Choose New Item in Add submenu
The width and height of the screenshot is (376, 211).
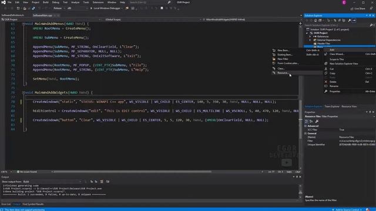[x=297, y=50]
